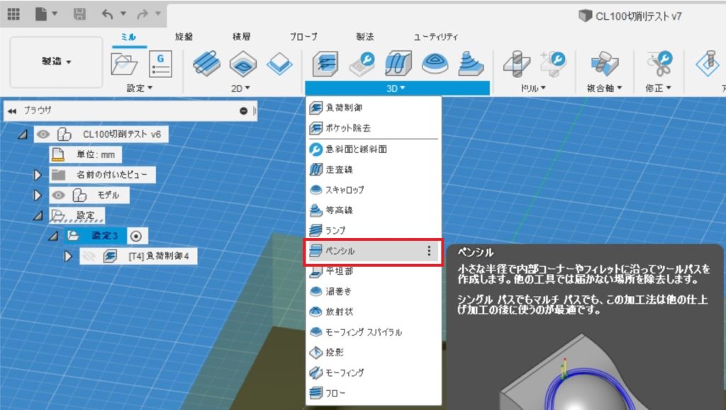
Task: Open the File menu document icon
Action: click(x=41, y=14)
